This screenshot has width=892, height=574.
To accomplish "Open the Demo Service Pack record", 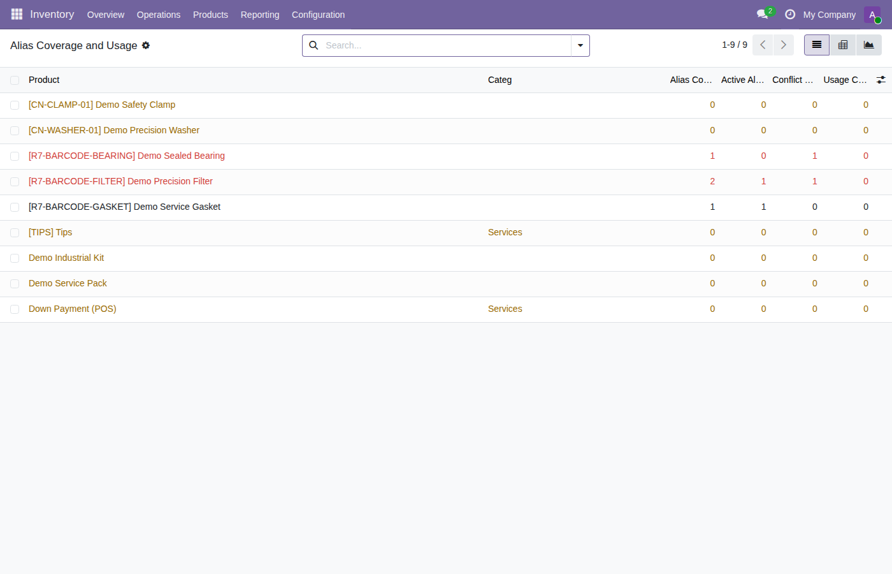I will tap(68, 283).
